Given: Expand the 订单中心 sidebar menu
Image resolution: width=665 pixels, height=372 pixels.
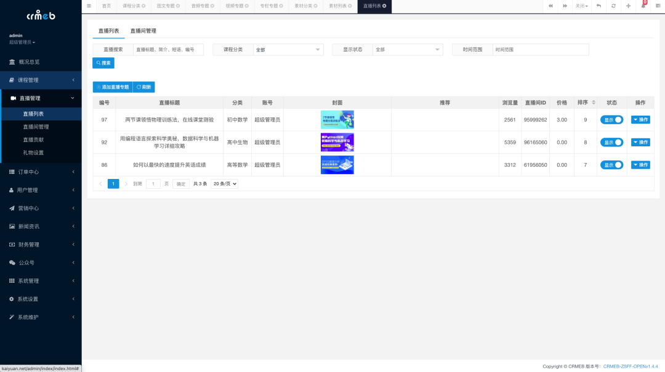Looking at the screenshot, I should (x=41, y=172).
